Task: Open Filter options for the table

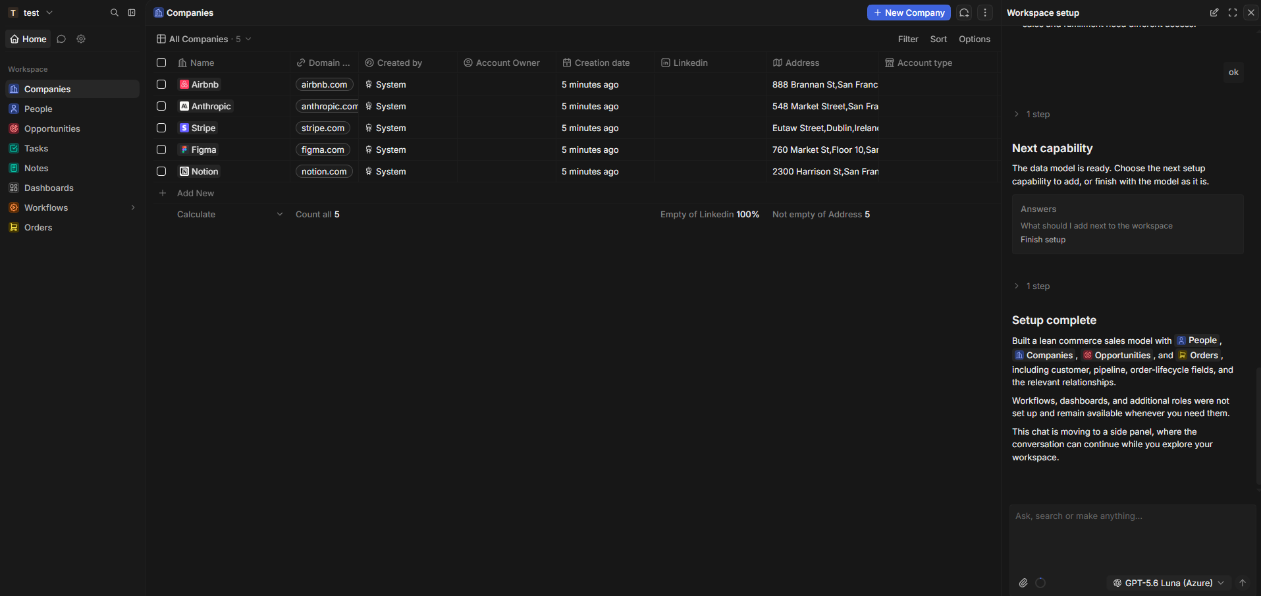Action: coord(908,39)
